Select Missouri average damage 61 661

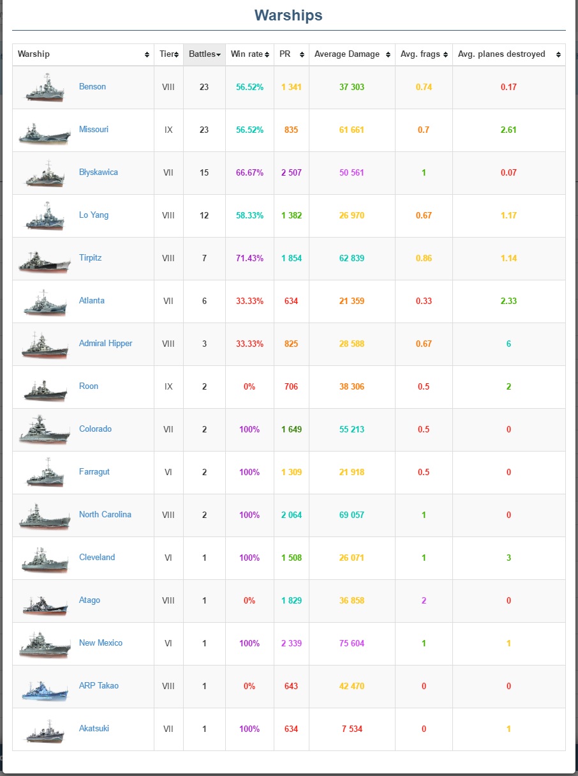pyautogui.click(x=352, y=130)
